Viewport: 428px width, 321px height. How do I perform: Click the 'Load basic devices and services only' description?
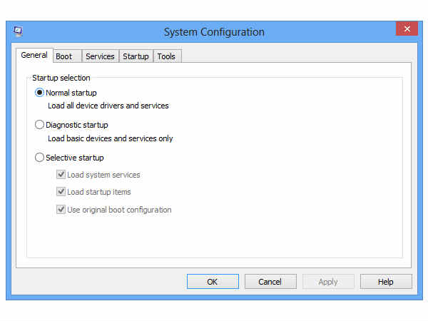pyautogui.click(x=110, y=138)
